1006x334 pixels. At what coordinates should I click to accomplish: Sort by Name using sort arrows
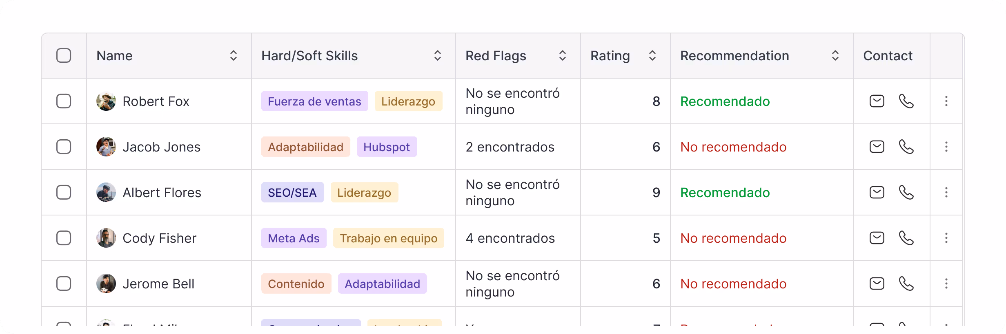coord(233,55)
